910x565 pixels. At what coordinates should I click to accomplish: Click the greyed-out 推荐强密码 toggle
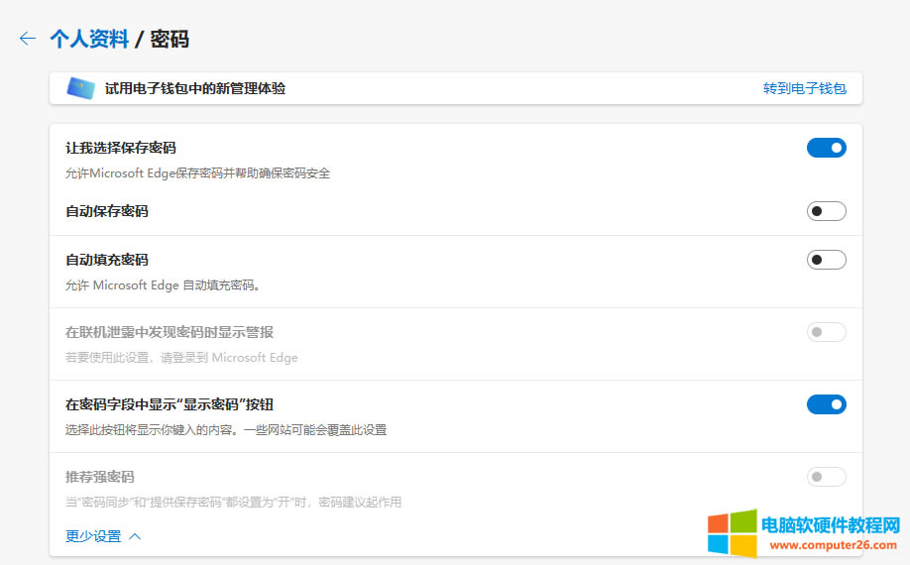point(826,477)
